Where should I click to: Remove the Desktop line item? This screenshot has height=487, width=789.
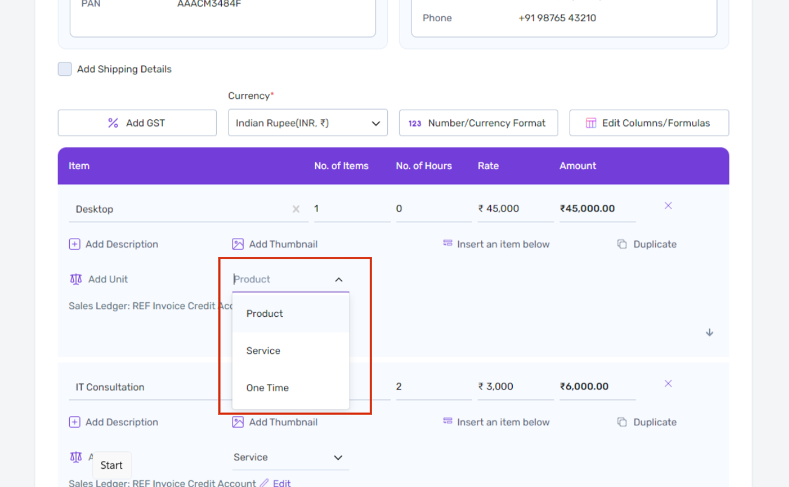point(668,206)
